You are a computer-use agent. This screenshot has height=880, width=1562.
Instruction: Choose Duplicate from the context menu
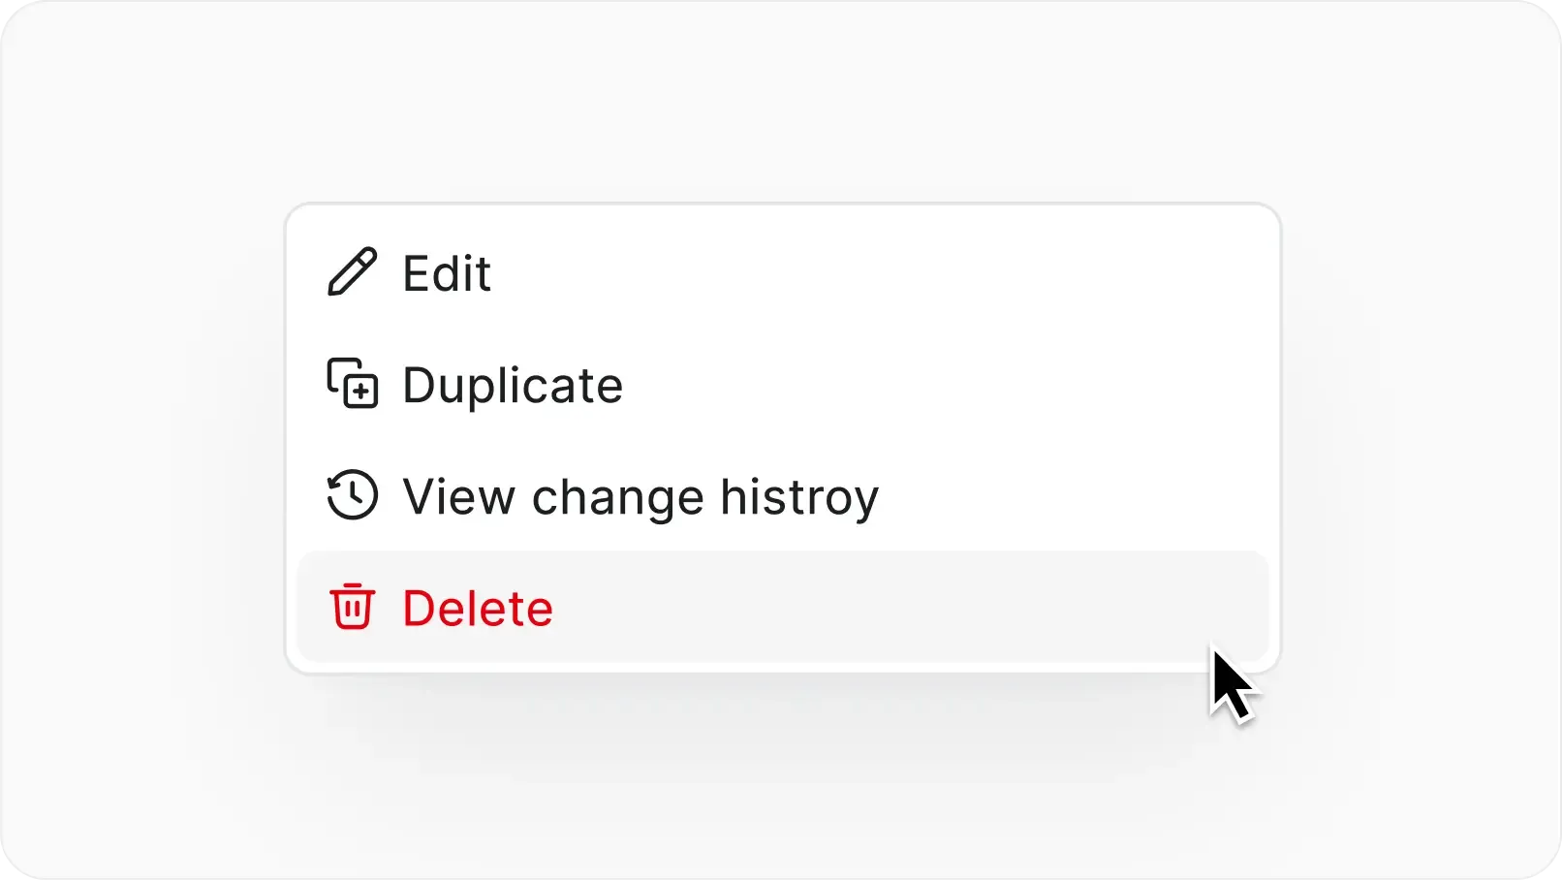point(513,385)
